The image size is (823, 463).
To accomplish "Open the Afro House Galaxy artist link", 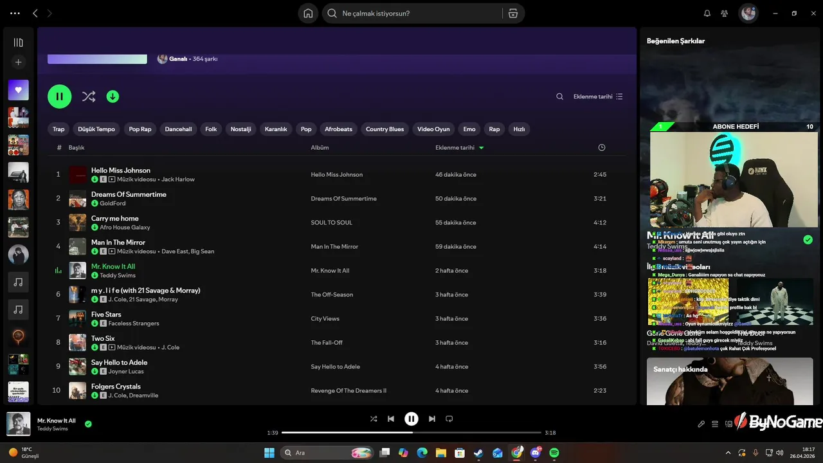I will [125, 227].
